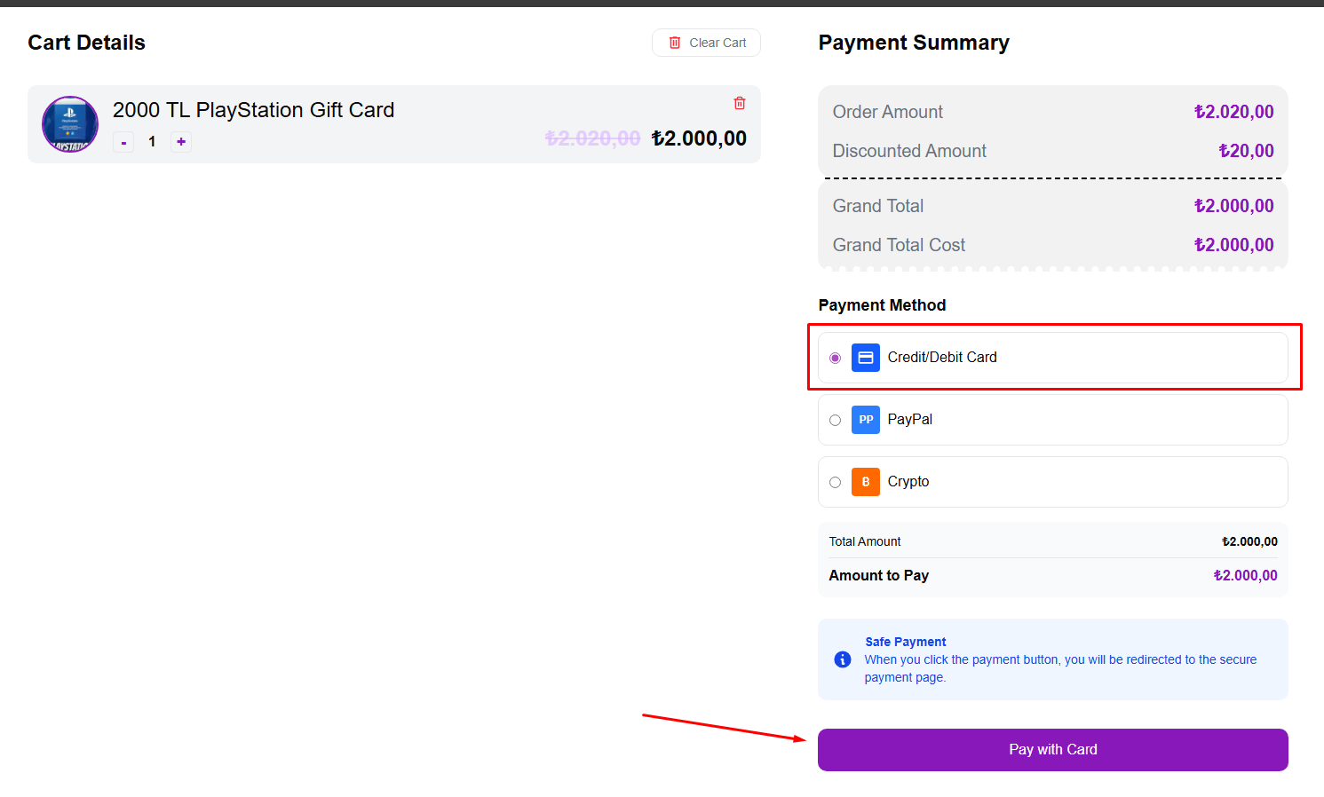Viewport: 1324px width, 797px height.
Task: Remove item using red trash icon
Action: (740, 103)
